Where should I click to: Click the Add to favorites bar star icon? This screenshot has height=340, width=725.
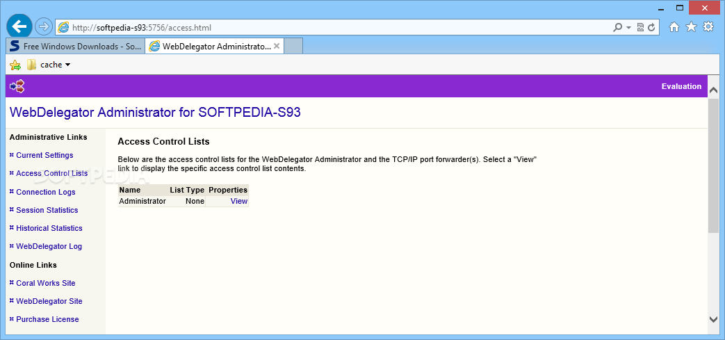(15, 65)
